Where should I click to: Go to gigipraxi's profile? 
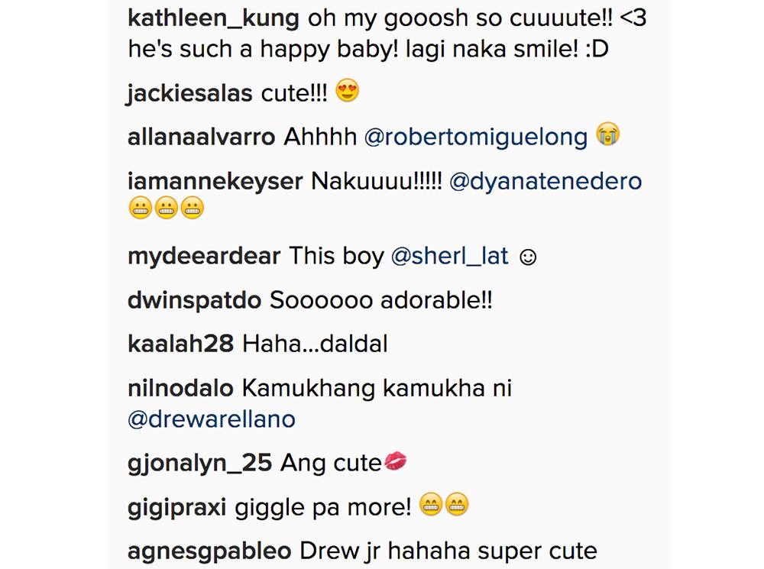pyautogui.click(x=177, y=506)
